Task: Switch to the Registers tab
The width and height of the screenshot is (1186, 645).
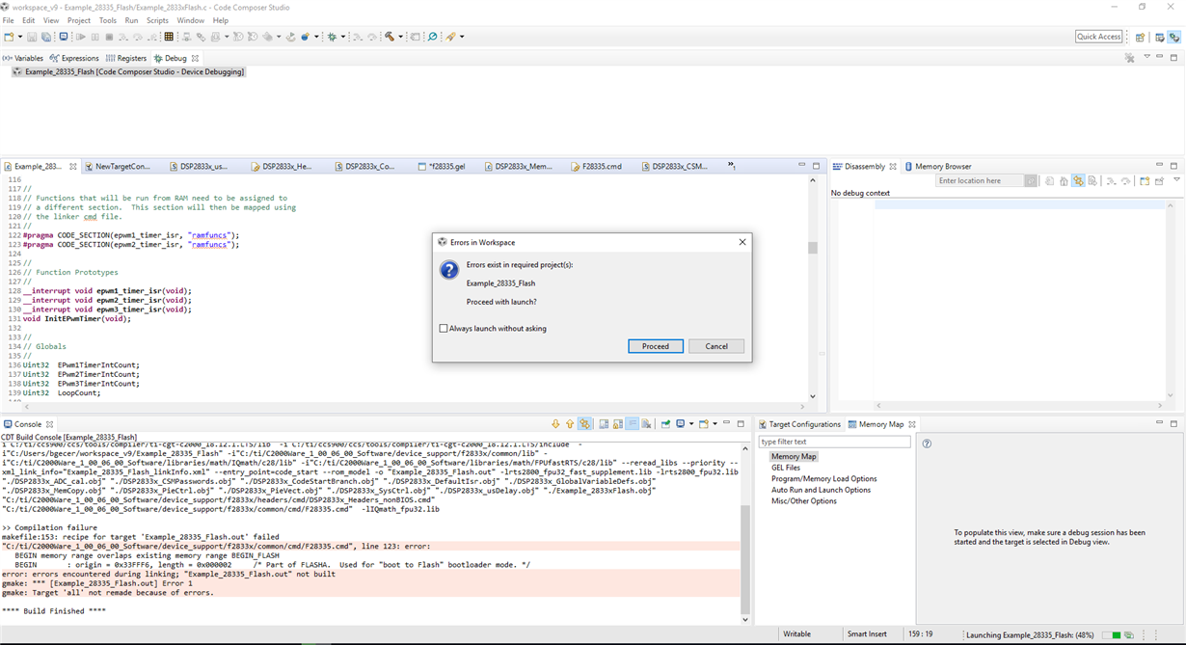Action: click(126, 58)
